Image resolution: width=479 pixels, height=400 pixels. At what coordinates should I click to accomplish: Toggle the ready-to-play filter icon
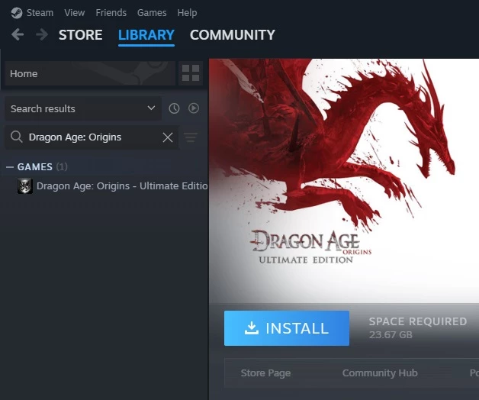pos(194,108)
